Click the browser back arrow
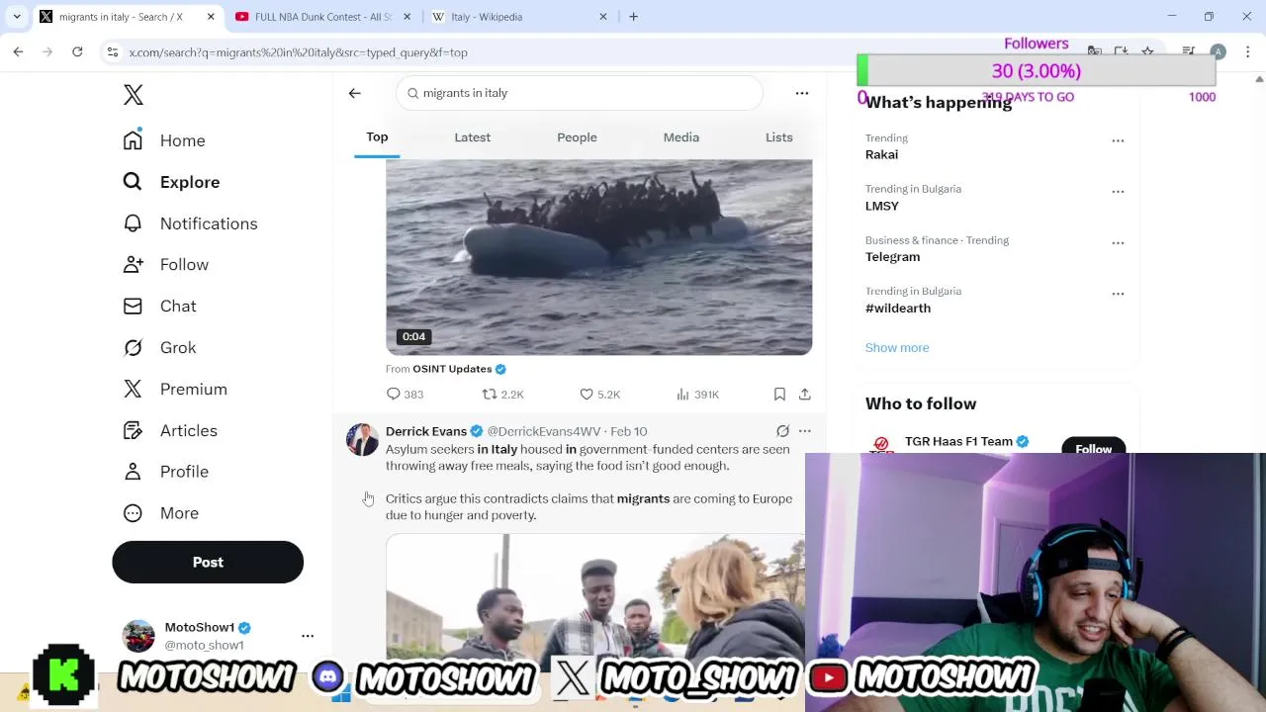This screenshot has width=1266, height=712. pyautogui.click(x=18, y=52)
